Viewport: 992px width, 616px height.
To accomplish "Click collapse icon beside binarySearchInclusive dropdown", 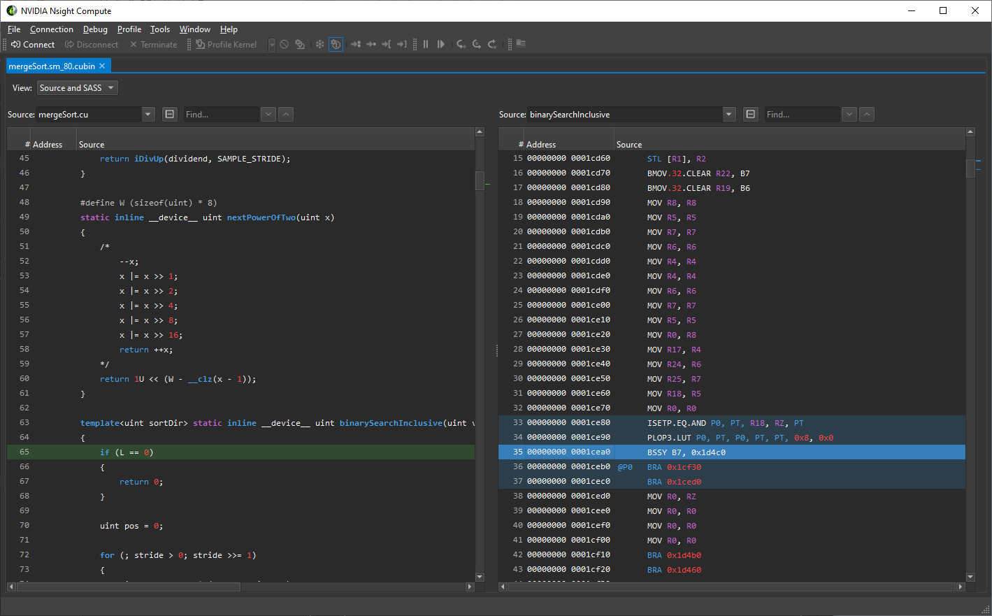I will click(751, 114).
